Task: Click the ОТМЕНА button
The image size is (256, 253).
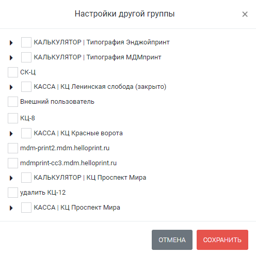Action: tap(172, 240)
